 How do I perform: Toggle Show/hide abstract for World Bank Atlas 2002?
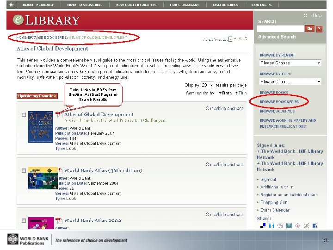tap(224, 214)
